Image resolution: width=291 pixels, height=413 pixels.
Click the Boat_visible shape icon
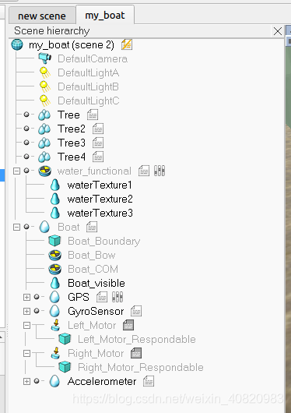click(55, 283)
